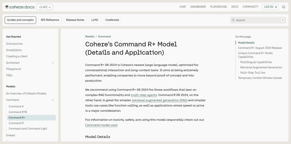This screenshot has height=144, width=291.
Task: Open FAQs in the sidebar
Action: point(9,75)
